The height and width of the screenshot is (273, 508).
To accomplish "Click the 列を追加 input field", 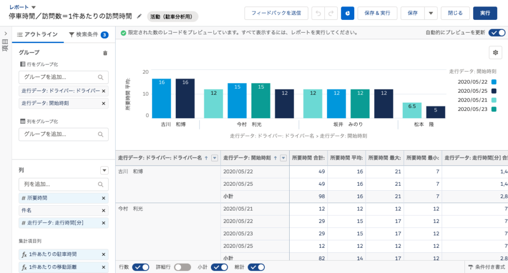I will (63, 184).
